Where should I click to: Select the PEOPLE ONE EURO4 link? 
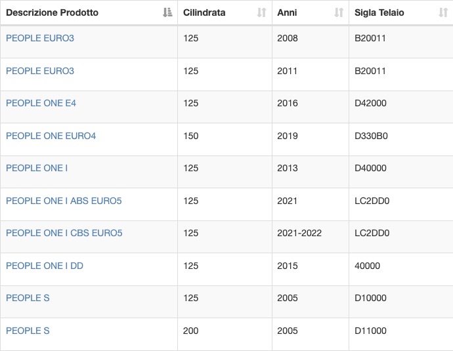[x=51, y=136]
